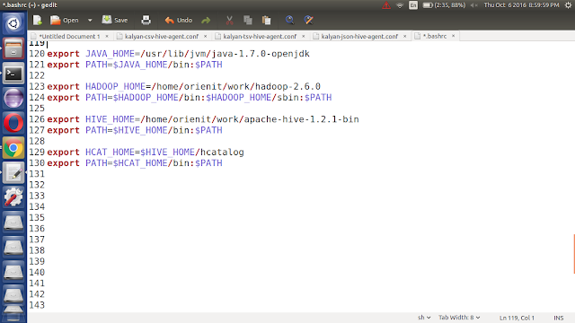The width and height of the screenshot is (575, 323).
Task: Close the Untitled Document 1 tab
Action: click(x=107, y=36)
